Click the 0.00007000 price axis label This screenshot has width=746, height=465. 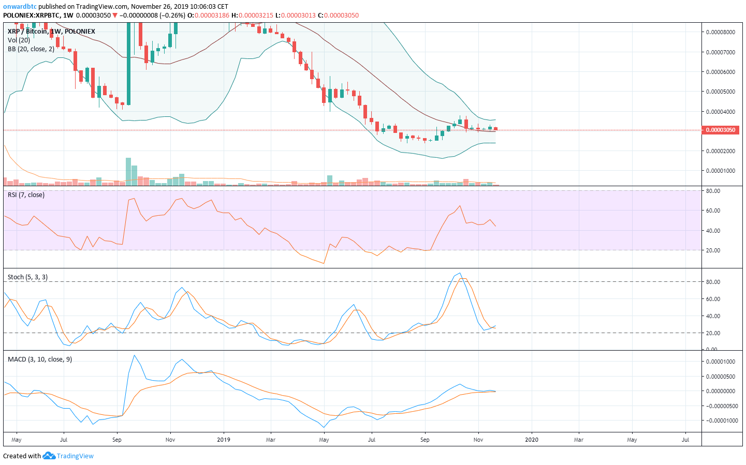click(721, 52)
